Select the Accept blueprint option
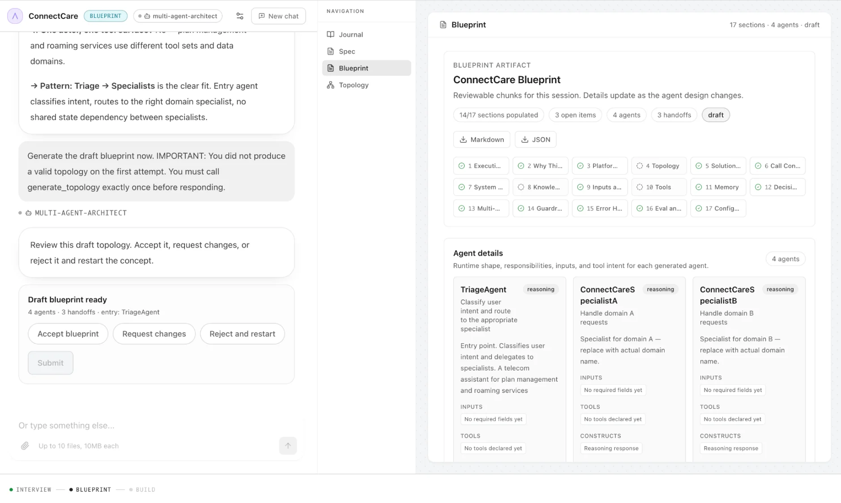 coord(68,334)
